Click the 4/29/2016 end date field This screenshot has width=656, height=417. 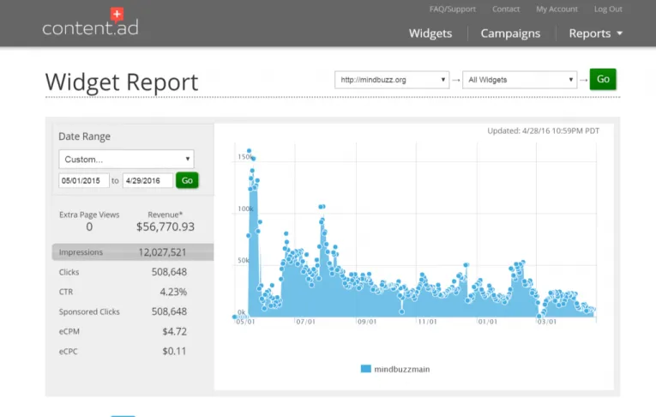point(147,180)
